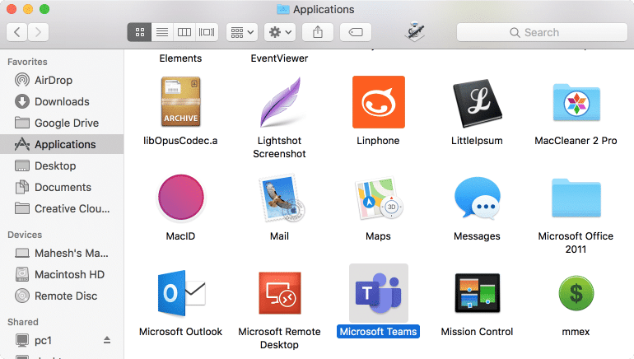Click the Devices section header

pos(25,235)
